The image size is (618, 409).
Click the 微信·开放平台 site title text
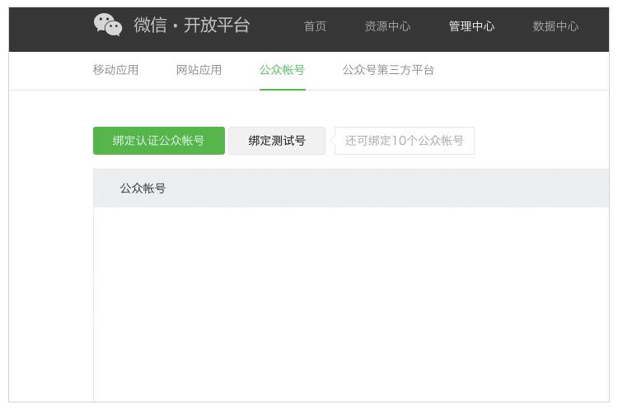(x=191, y=26)
